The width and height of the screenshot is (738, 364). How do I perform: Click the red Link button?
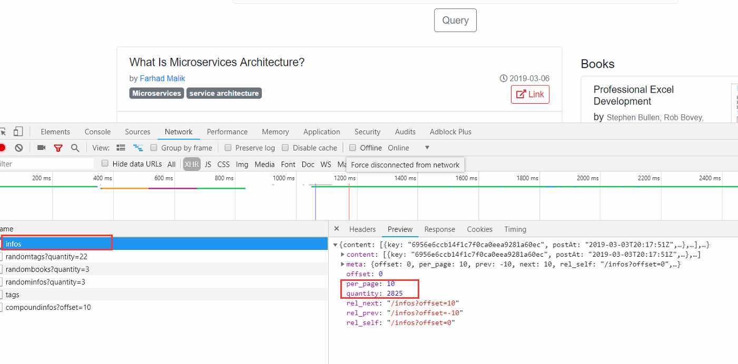(530, 94)
